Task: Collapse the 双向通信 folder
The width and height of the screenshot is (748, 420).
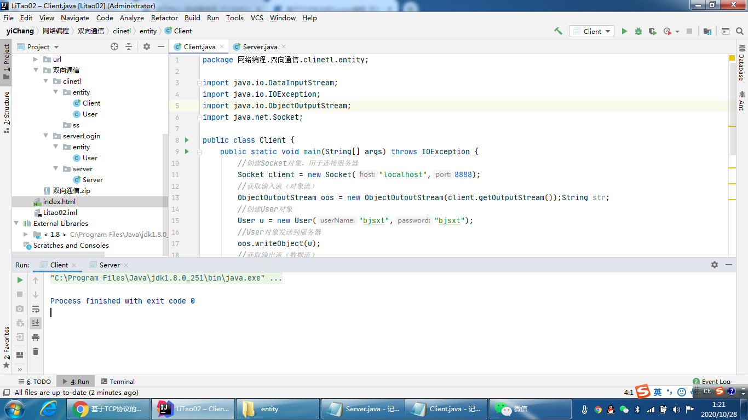Action: pyautogui.click(x=36, y=70)
